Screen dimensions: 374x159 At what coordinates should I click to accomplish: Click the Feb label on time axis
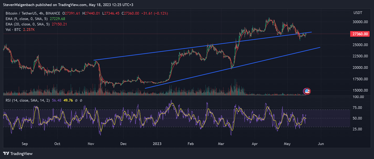pos(190,144)
